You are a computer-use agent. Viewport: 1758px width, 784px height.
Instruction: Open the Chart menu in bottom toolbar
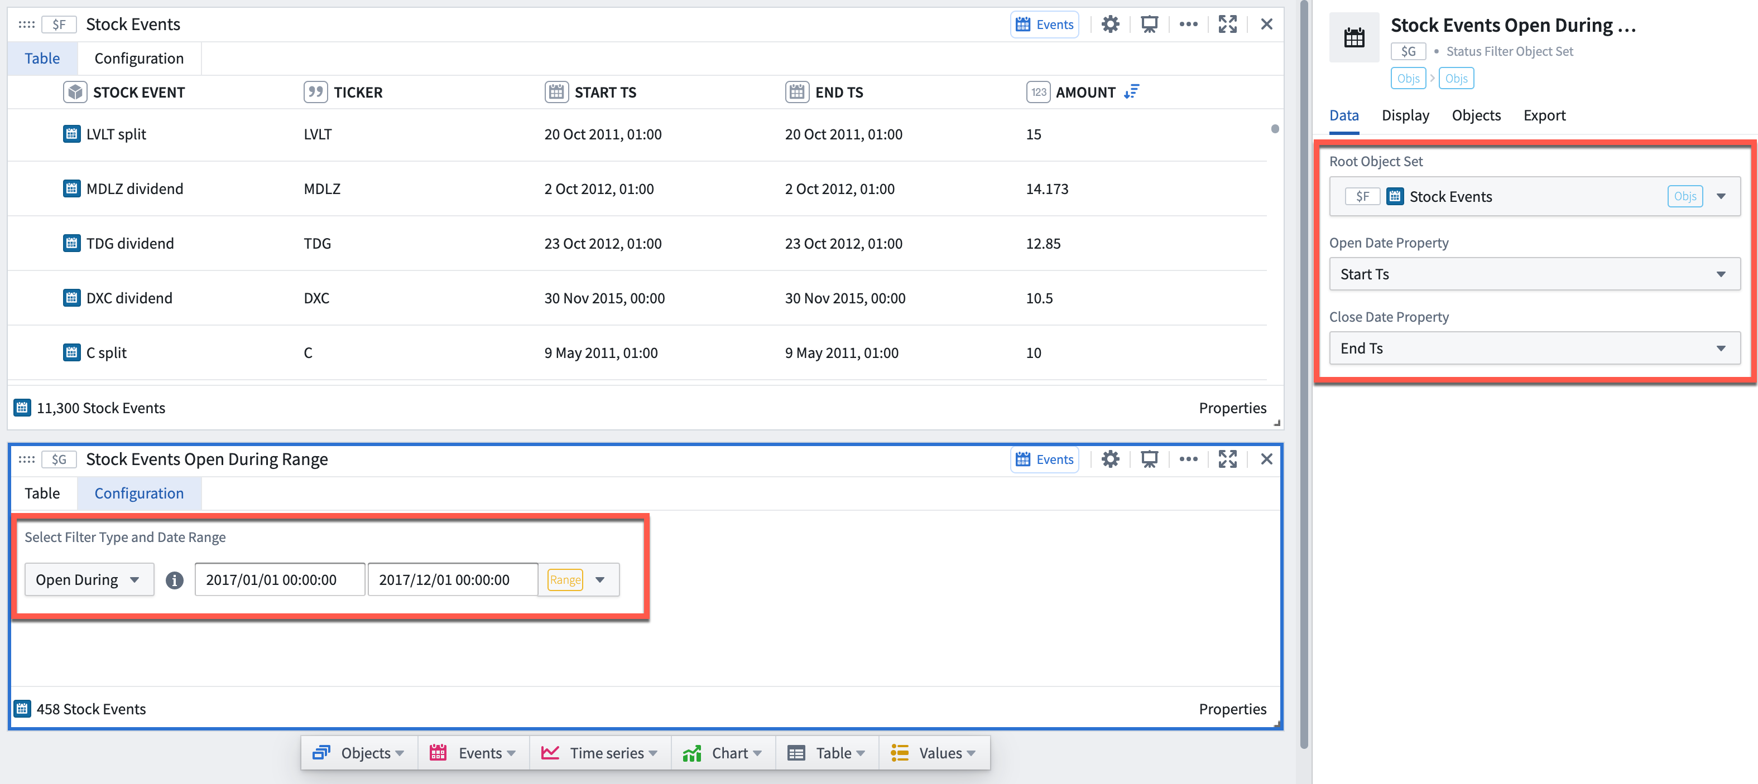pos(723,753)
